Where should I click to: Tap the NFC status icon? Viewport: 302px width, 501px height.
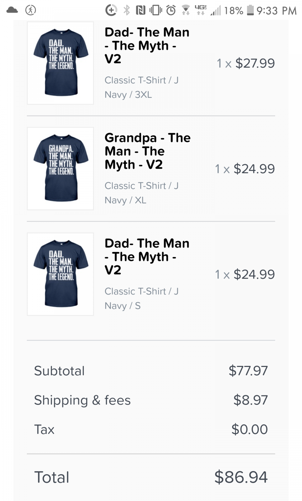[x=141, y=11]
